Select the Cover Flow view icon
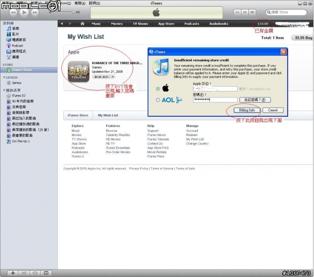The height and width of the screenshot is (277, 314). click(252, 12)
